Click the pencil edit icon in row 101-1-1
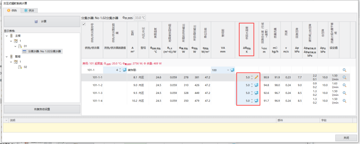This screenshot has height=144, width=360. coord(256,77)
